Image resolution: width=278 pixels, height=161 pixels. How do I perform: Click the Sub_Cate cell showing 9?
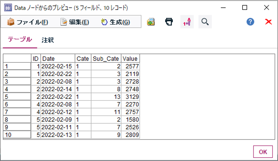click(x=106, y=135)
